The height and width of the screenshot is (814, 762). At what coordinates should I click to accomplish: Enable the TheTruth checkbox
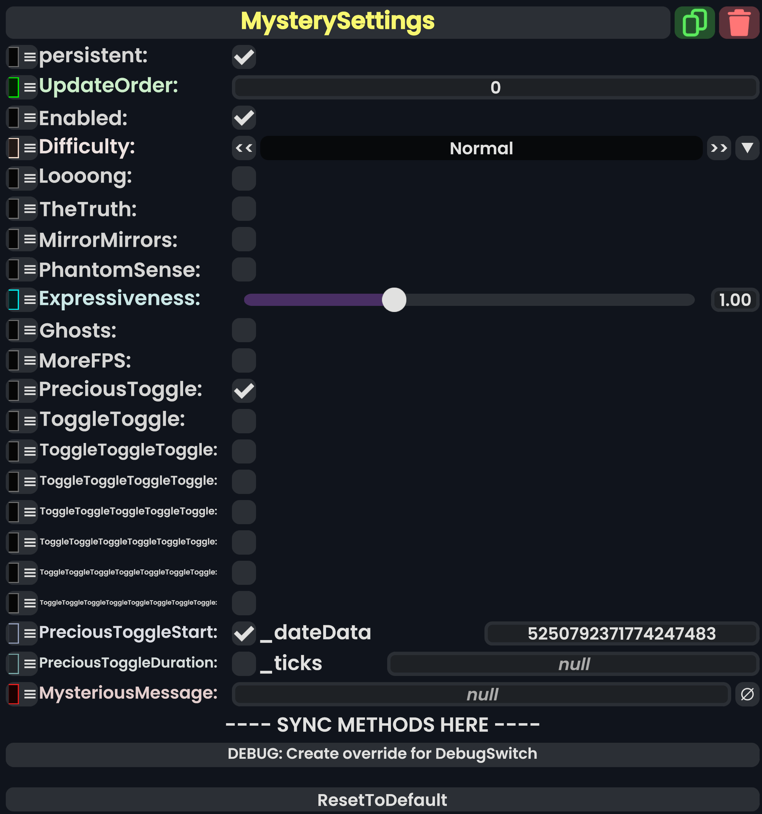tap(244, 209)
